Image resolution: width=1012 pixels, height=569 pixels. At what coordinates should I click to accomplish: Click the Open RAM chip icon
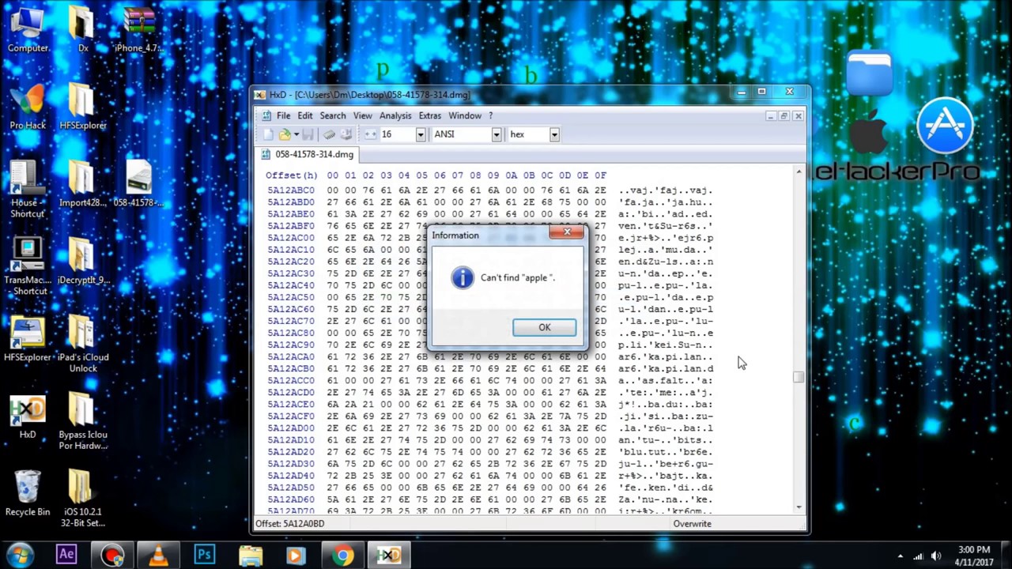(329, 134)
